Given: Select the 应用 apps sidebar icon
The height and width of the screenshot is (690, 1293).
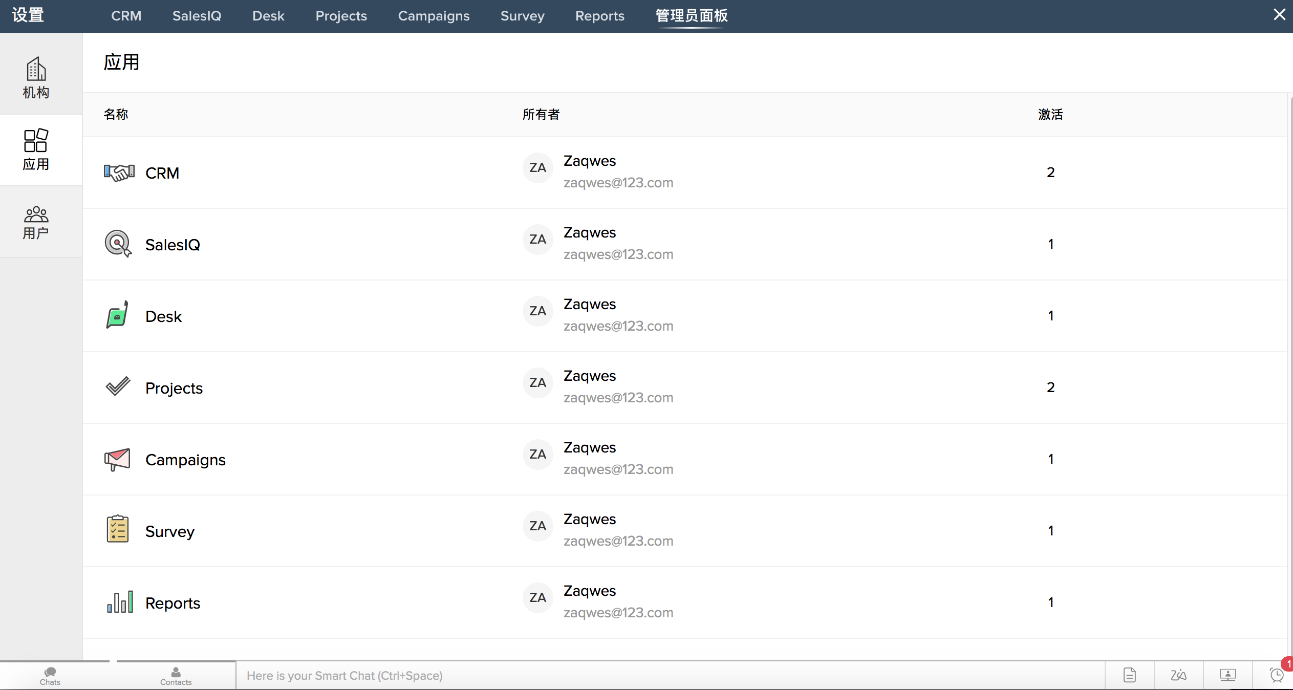Looking at the screenshot, I should [x=36, y=149].
